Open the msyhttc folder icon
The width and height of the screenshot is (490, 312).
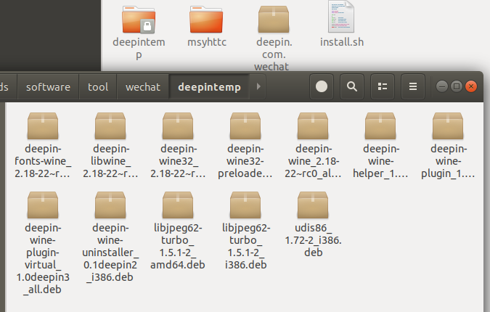(206, 20)
